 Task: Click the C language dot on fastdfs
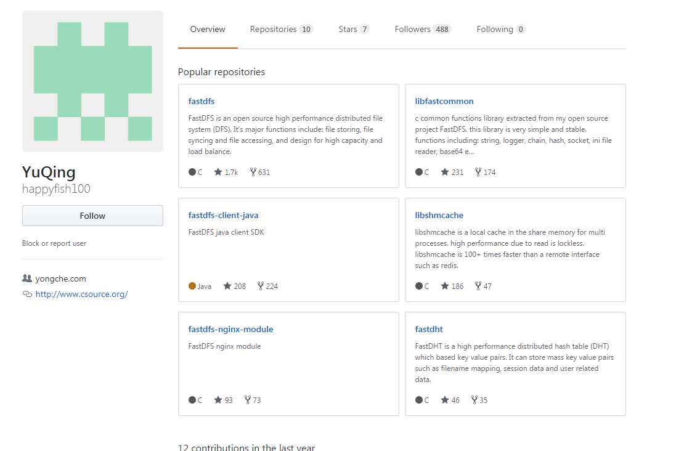(192, 172)
